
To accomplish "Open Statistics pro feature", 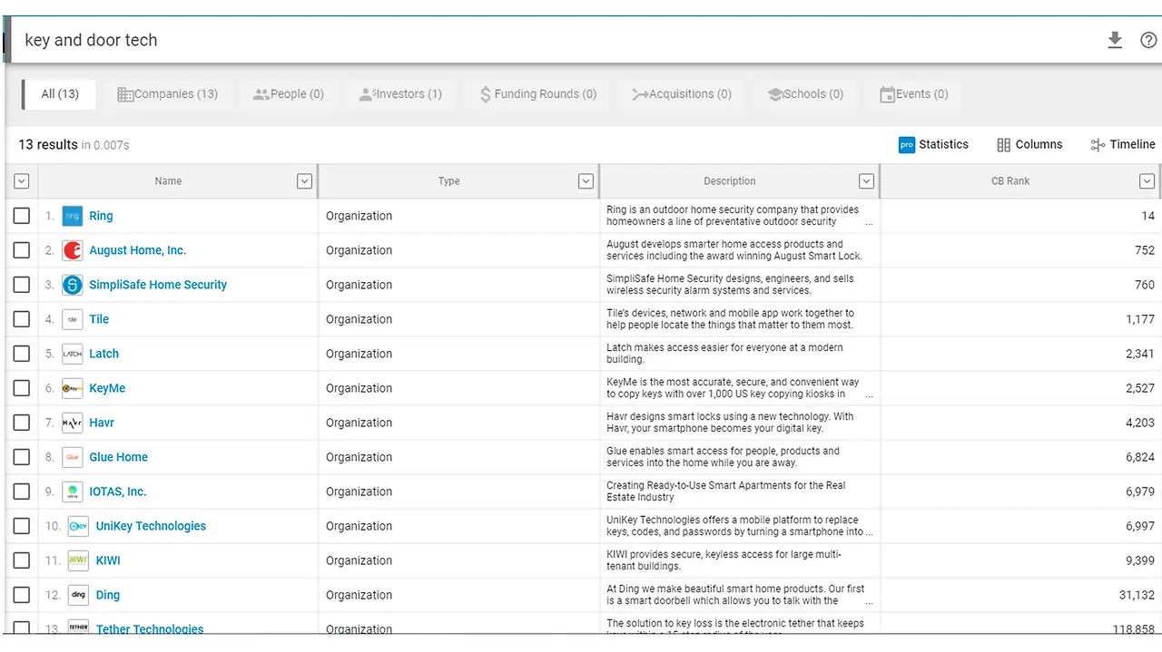I will pyautogui.click(x=933, y=144).
